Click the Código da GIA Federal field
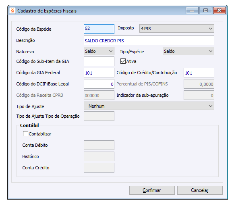234x204 pixels. coord(99,73)
